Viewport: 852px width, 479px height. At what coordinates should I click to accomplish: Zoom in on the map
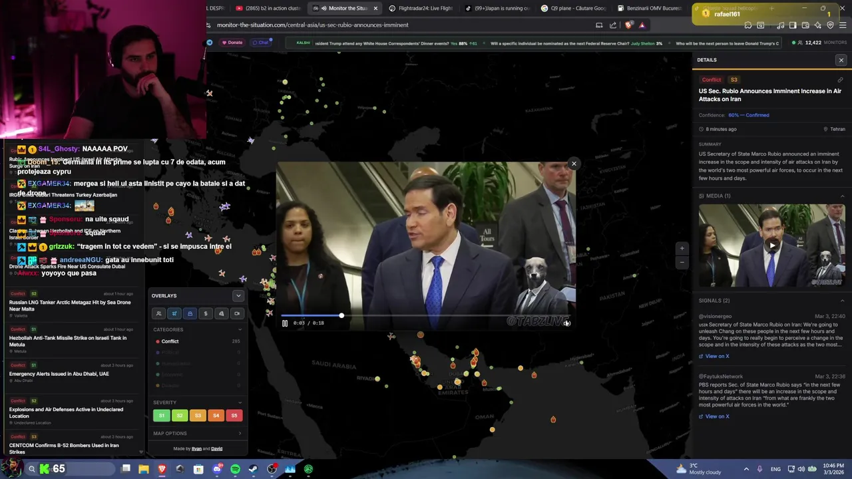coord(682,248)
